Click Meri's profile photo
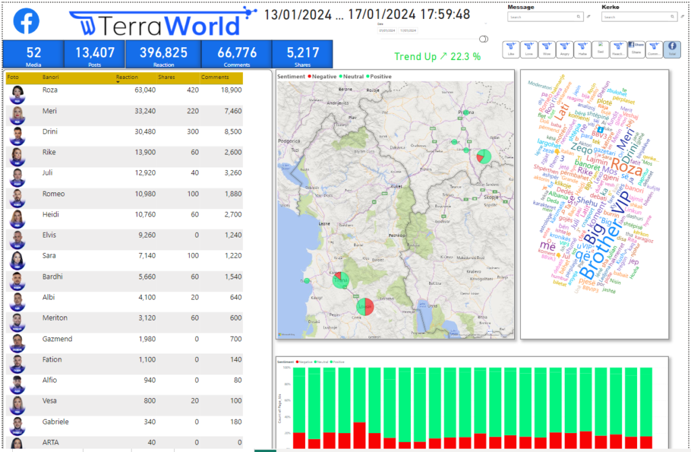The image size is (691, 452). (x=18, y=115)
